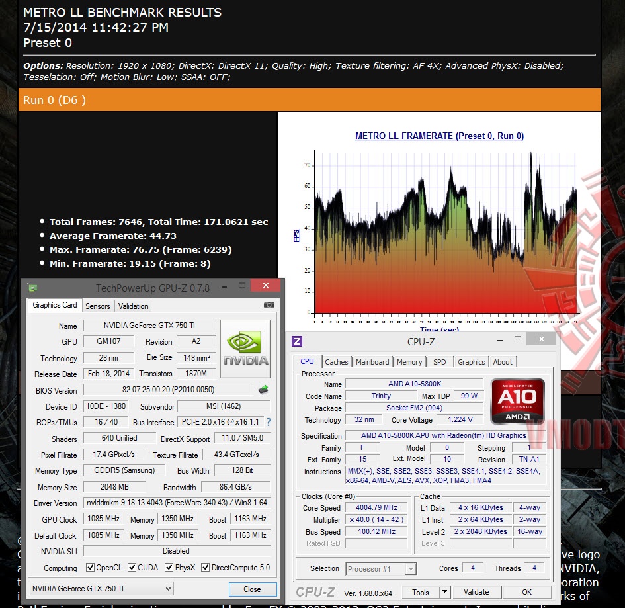Click the BIOS save chip icon in GPU-Z

point(263,390)
